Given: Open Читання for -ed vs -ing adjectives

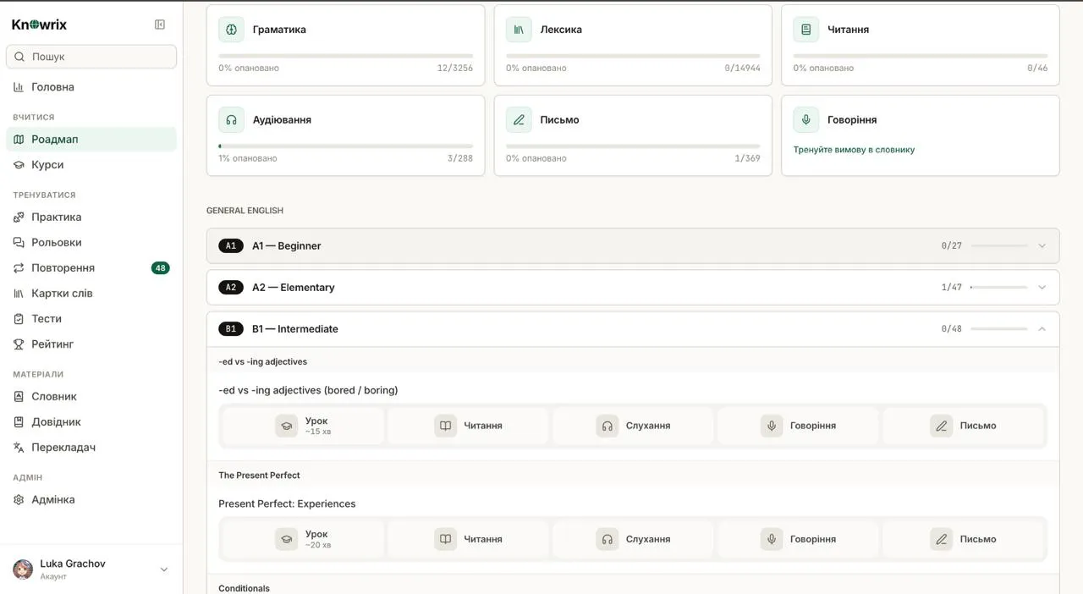Looking at the screenshot, I should 468,426.
